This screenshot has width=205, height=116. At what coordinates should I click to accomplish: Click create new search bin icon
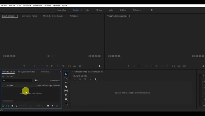(36, 80)
